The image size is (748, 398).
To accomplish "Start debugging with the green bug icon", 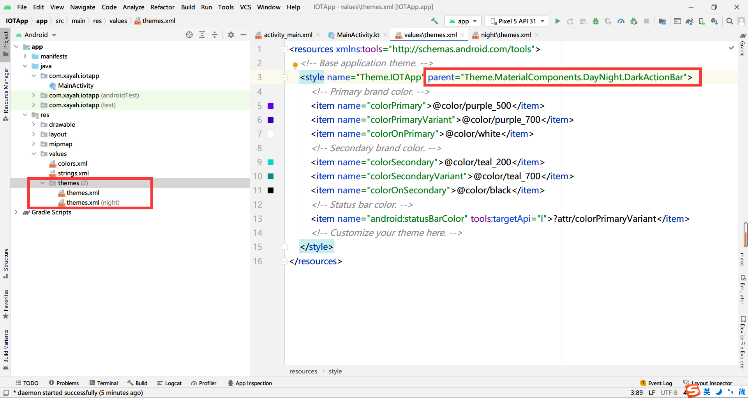I will pos(595,21).
